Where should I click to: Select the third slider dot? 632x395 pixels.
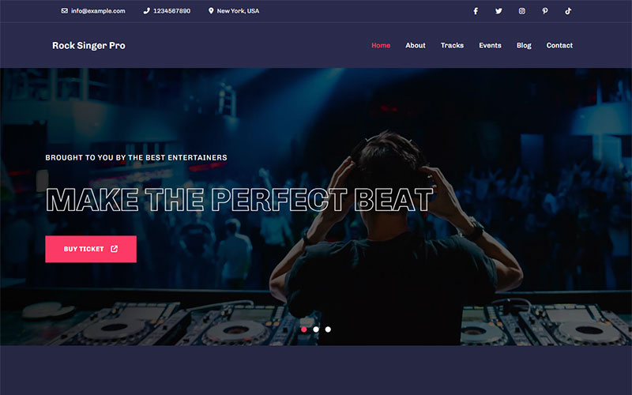[328, 329]
